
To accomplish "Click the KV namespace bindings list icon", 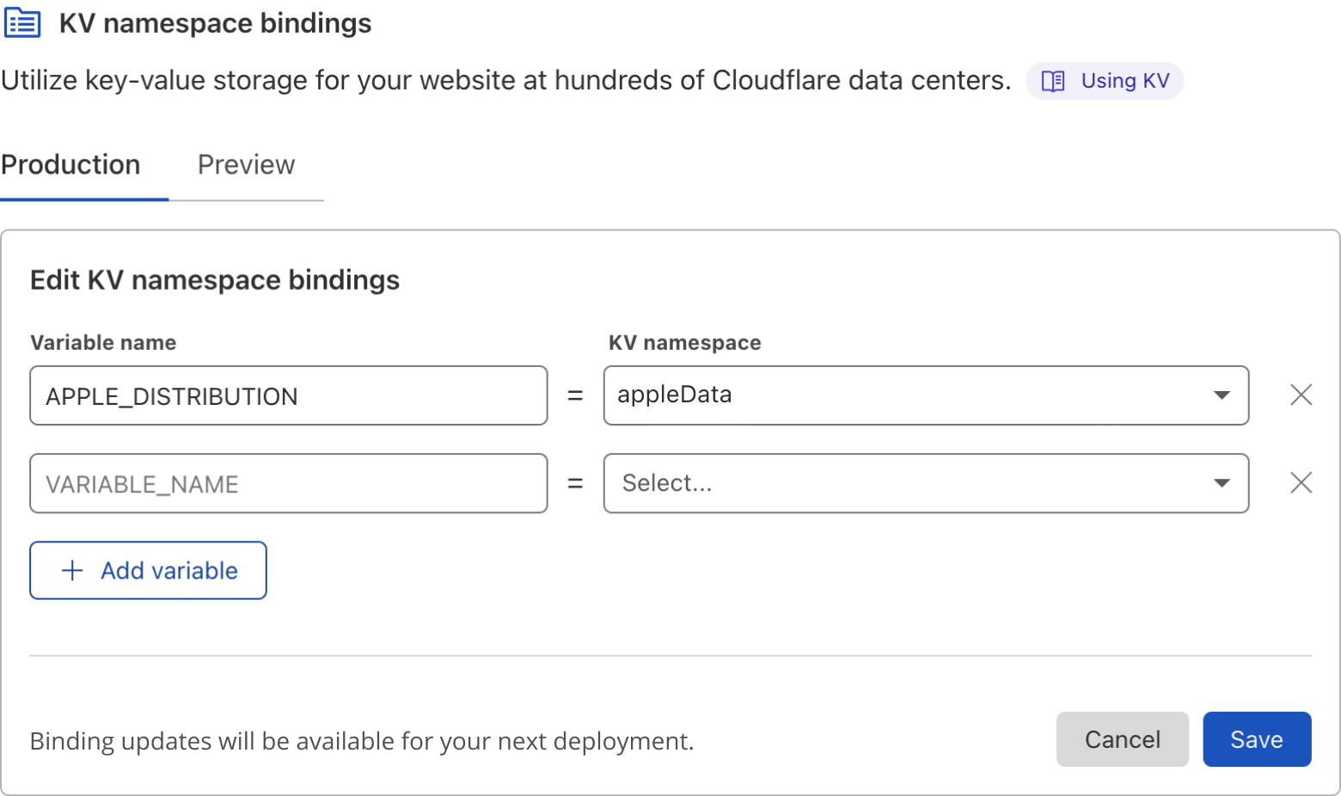I will pos(22,23).
